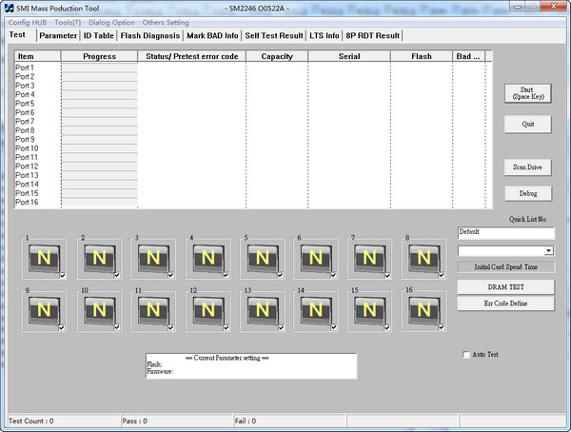Select the Port 16 row label
The width and height of the screenshot is (571, 432).
click(x=27, y=202)
